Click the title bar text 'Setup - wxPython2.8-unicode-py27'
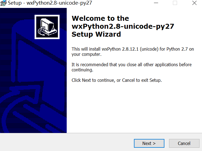Image resolution: width=202 pixels, height=151 pixels. point(50,3)
